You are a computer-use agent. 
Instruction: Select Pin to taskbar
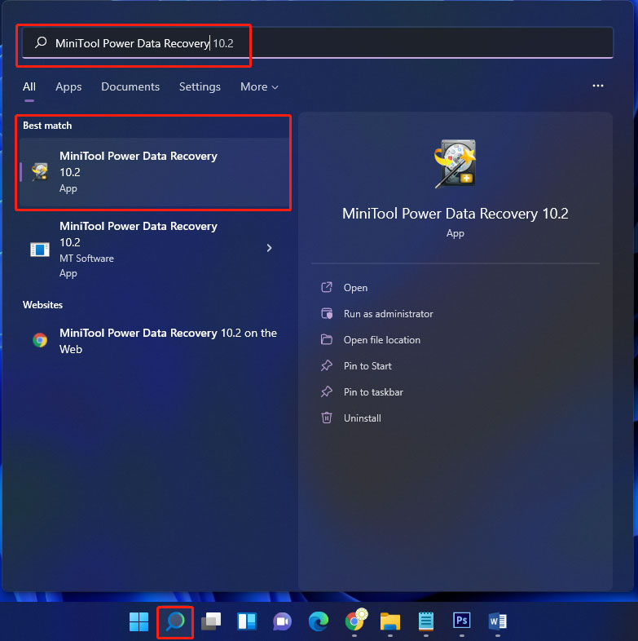373,392
